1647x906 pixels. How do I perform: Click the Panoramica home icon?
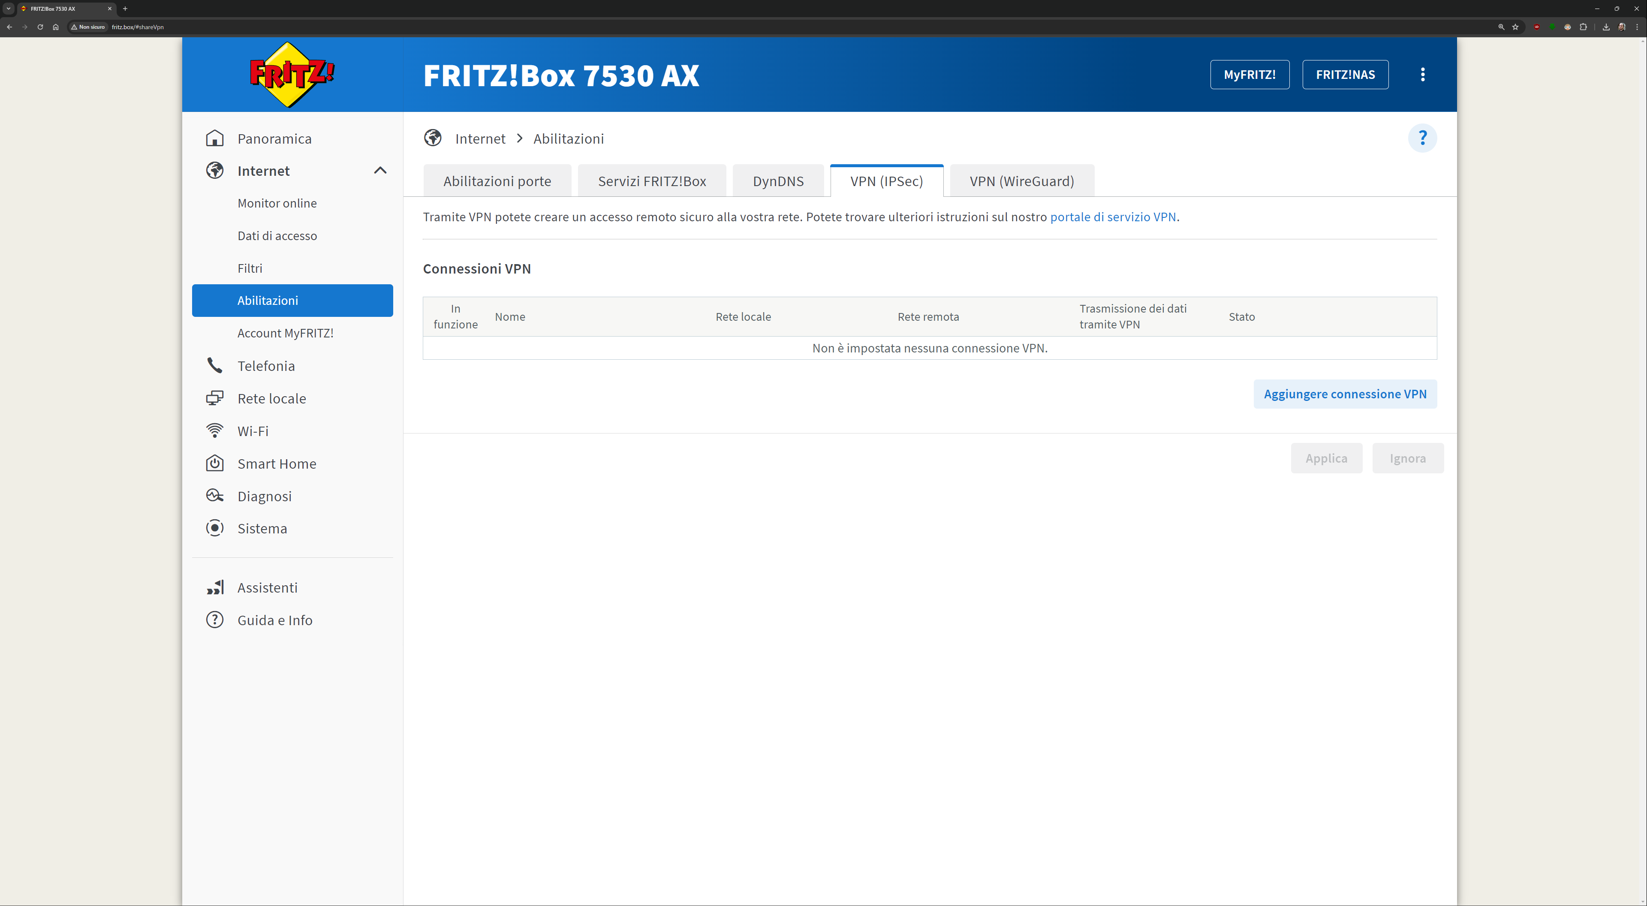[215, 138]
